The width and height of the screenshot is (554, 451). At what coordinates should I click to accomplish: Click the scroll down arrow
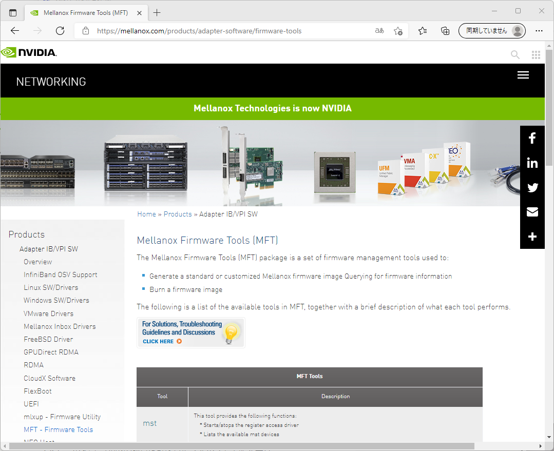tap(549, 437)
